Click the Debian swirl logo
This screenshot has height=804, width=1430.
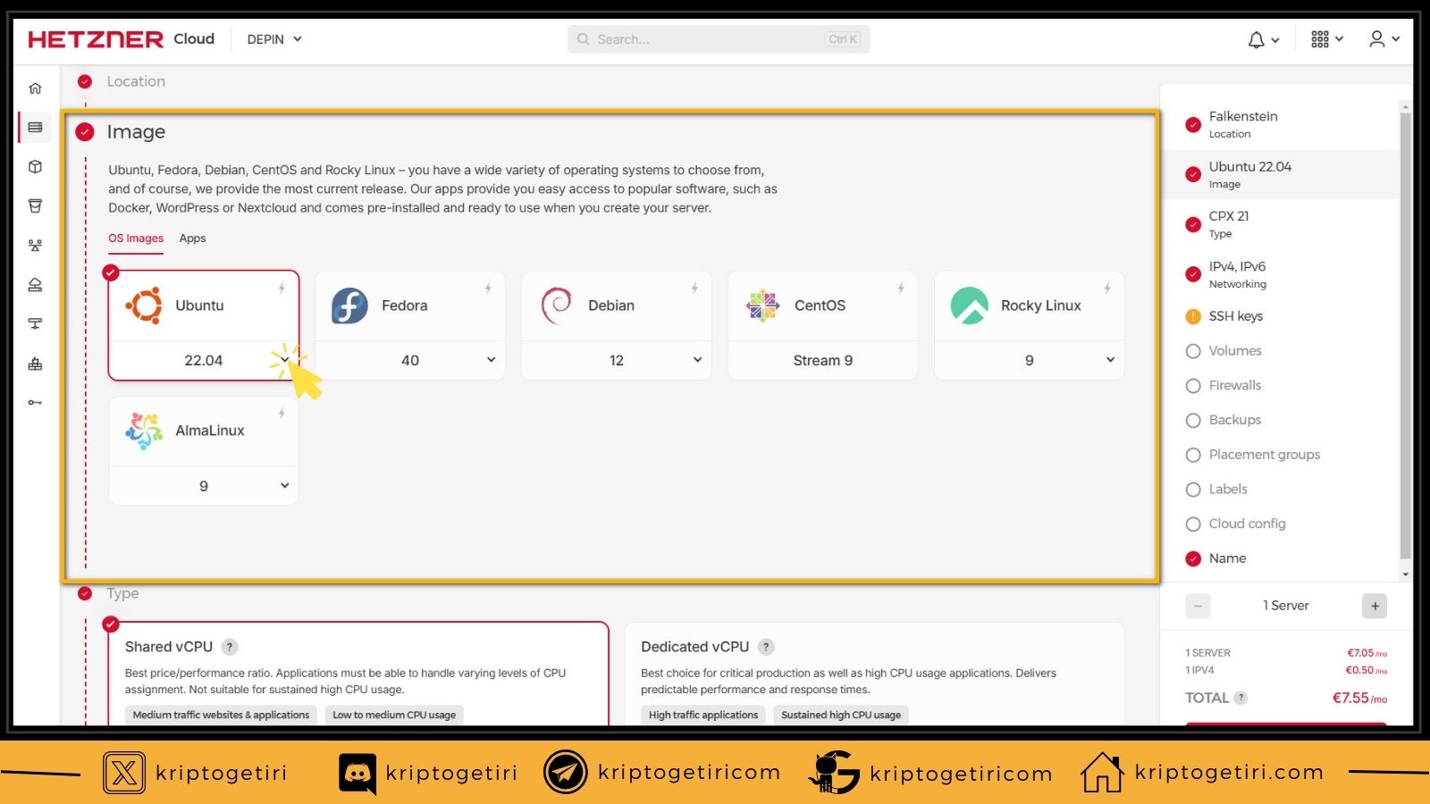557,306
